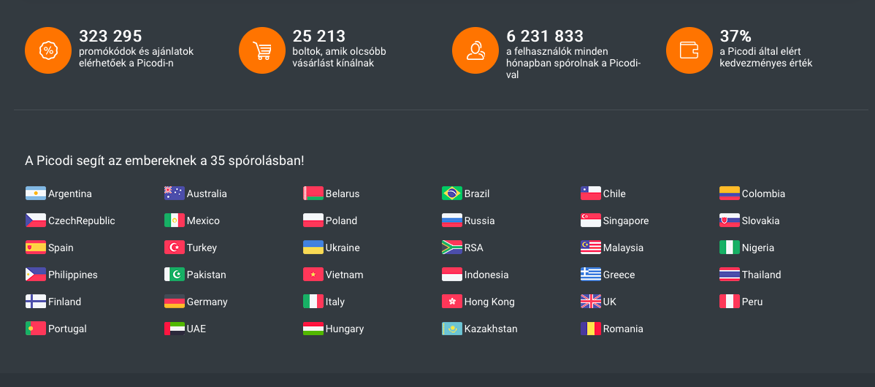Screen dimensions: 875x387
Task: Click the Brazil flag icon
Action: point(452,193)
